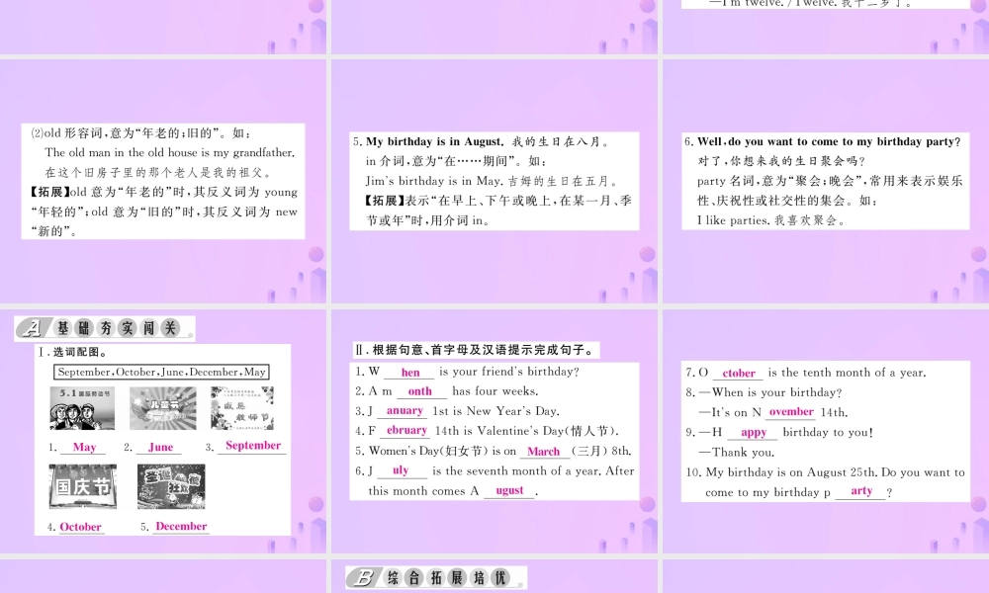
Task: Click the line '(2)old 形容词,意为"年老的;旧的"。如:'
Action: coord(140,133)
